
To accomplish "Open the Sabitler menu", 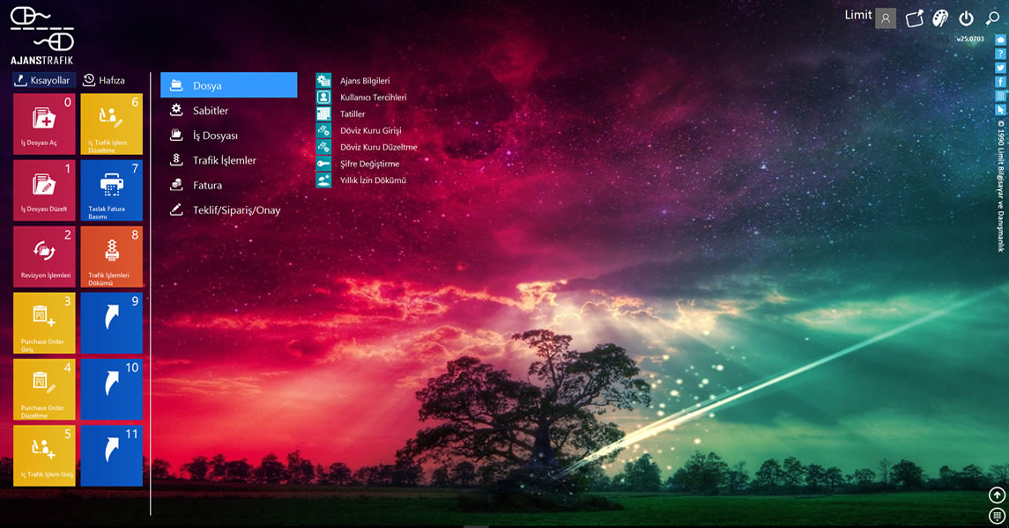I will [x=211, y=111].
